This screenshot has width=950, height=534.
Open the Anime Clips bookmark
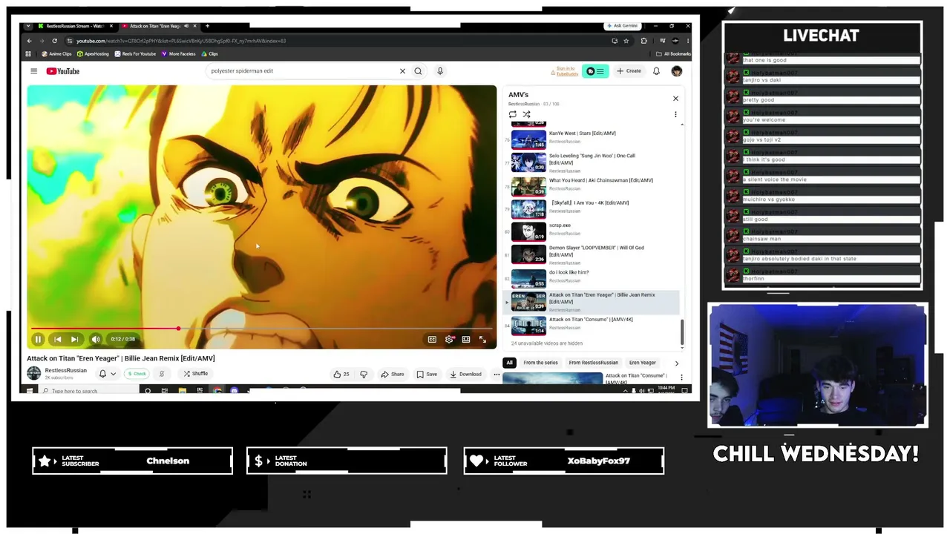tap(56, 54)
